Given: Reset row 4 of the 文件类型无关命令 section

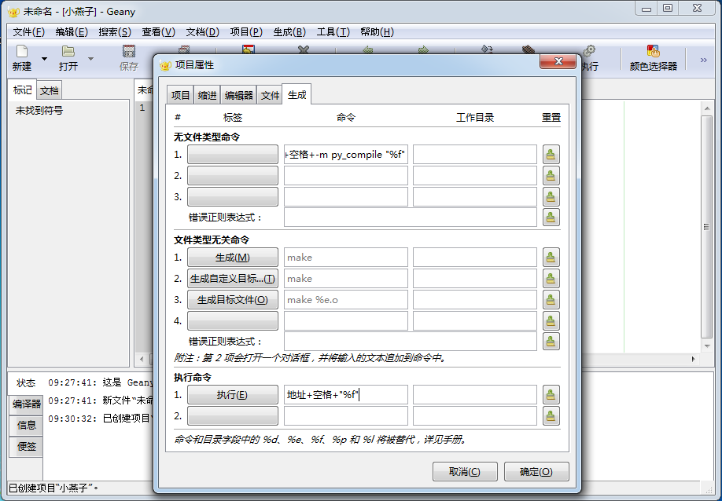Looking at the screenshot, I should click(x=551, y=321).
